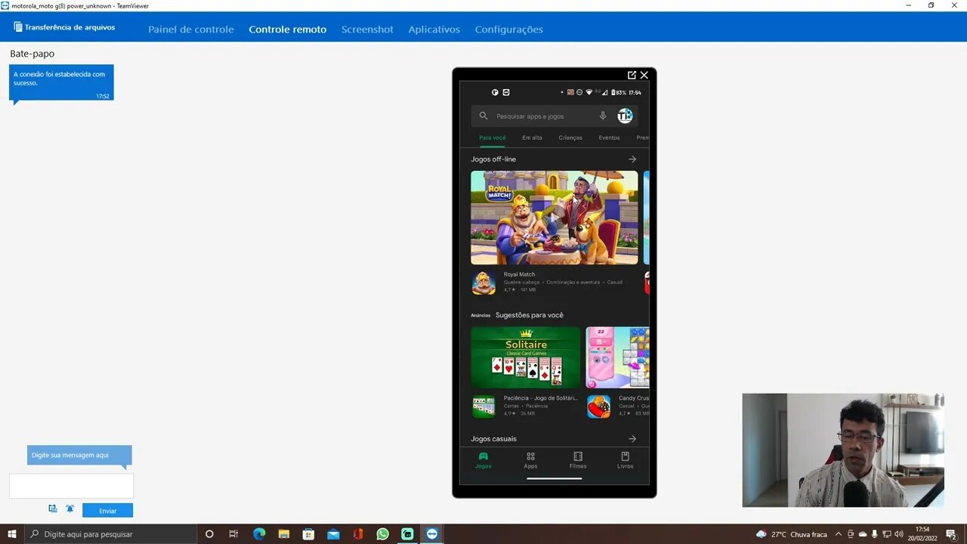Open Windows notification center

tap(952, 534)
